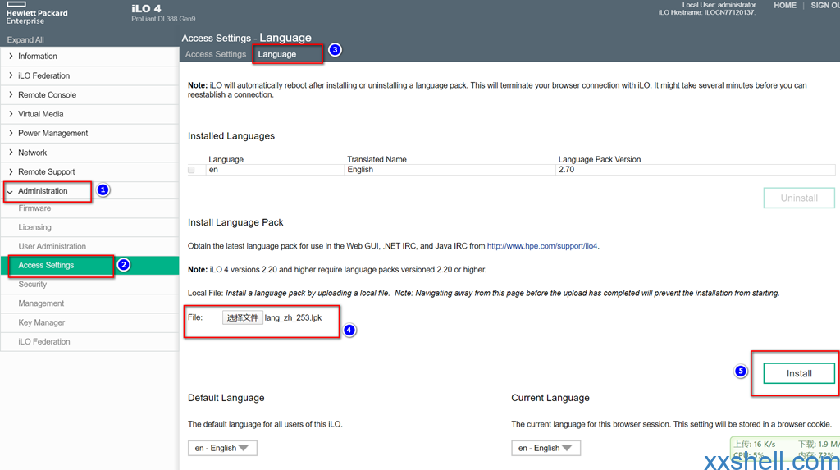
Task: Open iLO Federation under Administration
Action: pyautogui.click(x=44, y=342)
